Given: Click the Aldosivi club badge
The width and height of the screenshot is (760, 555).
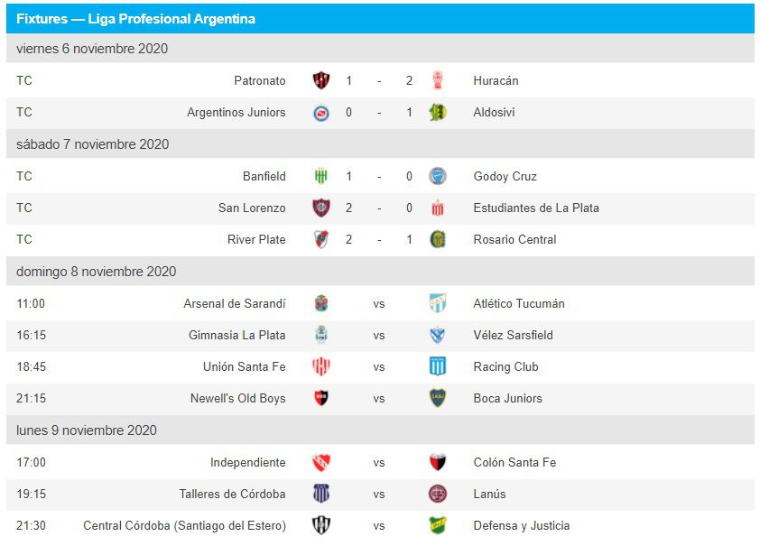Looking at the screenshot, I should tap(438, 113).
